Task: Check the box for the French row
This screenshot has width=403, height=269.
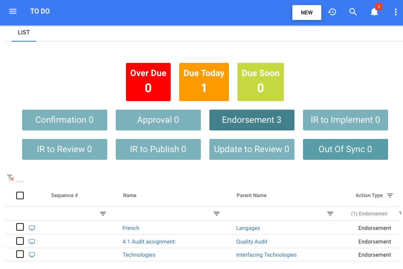Action: pos(20,227)
